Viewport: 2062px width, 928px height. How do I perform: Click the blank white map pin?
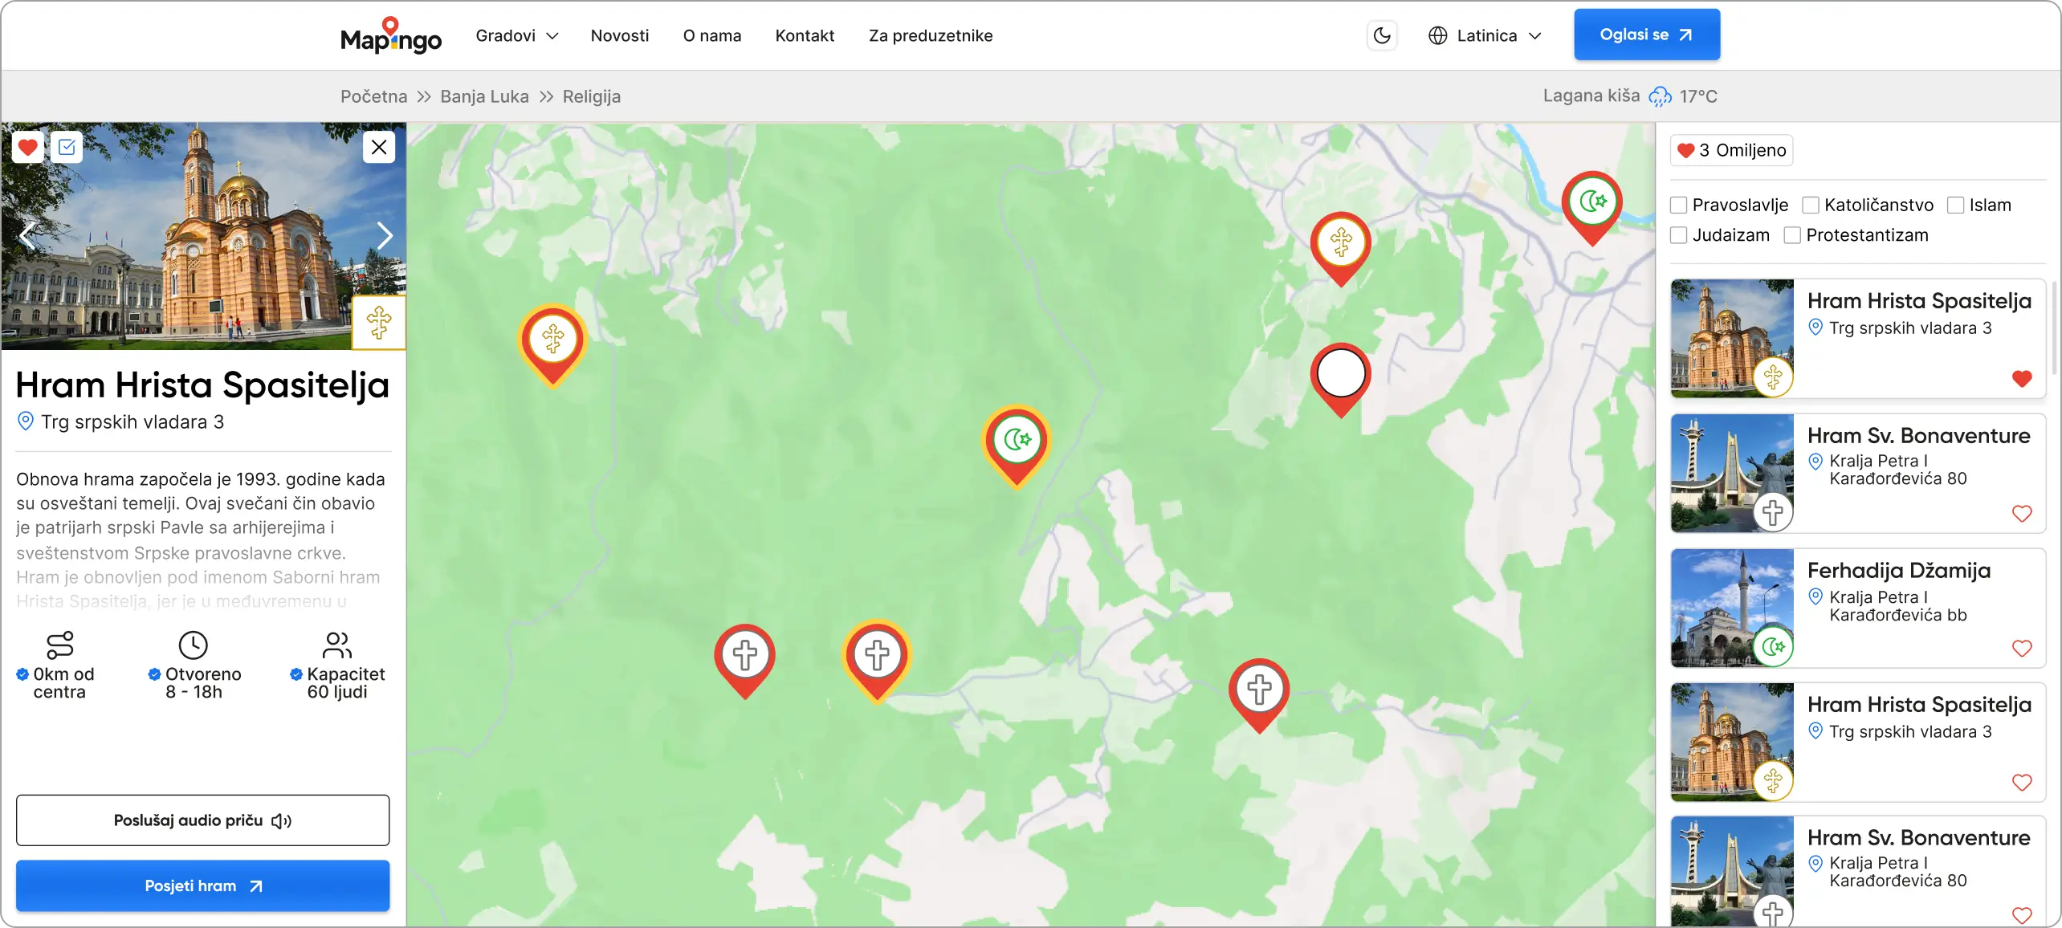click(1340, 373)
